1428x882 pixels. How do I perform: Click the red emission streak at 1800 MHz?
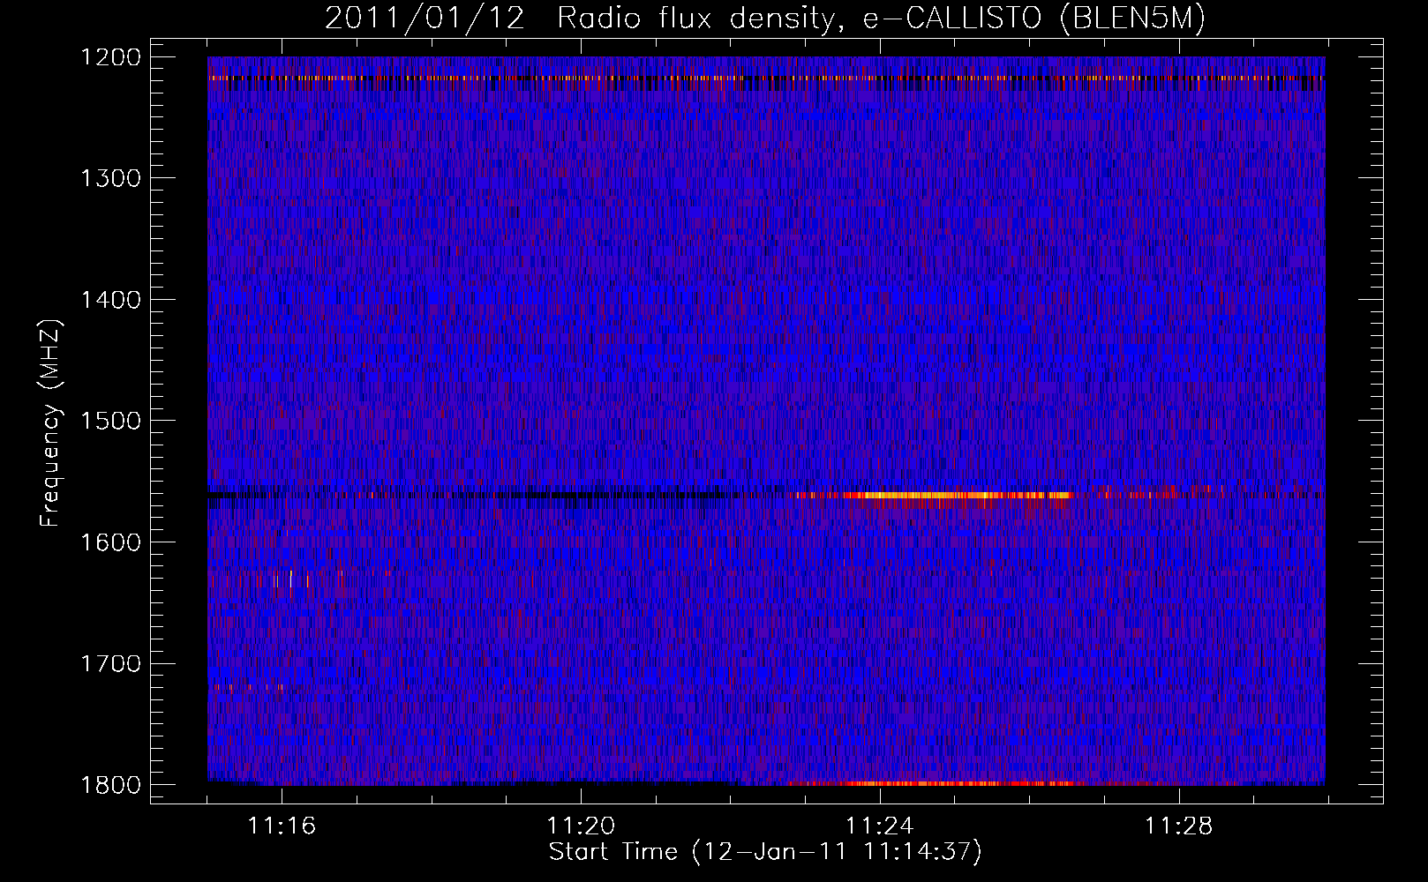[x=931, y=783]
